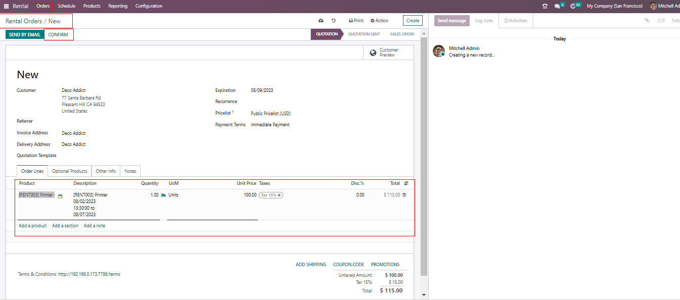Click the Referrer field
This screenshot has width=680, height=300.
[131, 121]
